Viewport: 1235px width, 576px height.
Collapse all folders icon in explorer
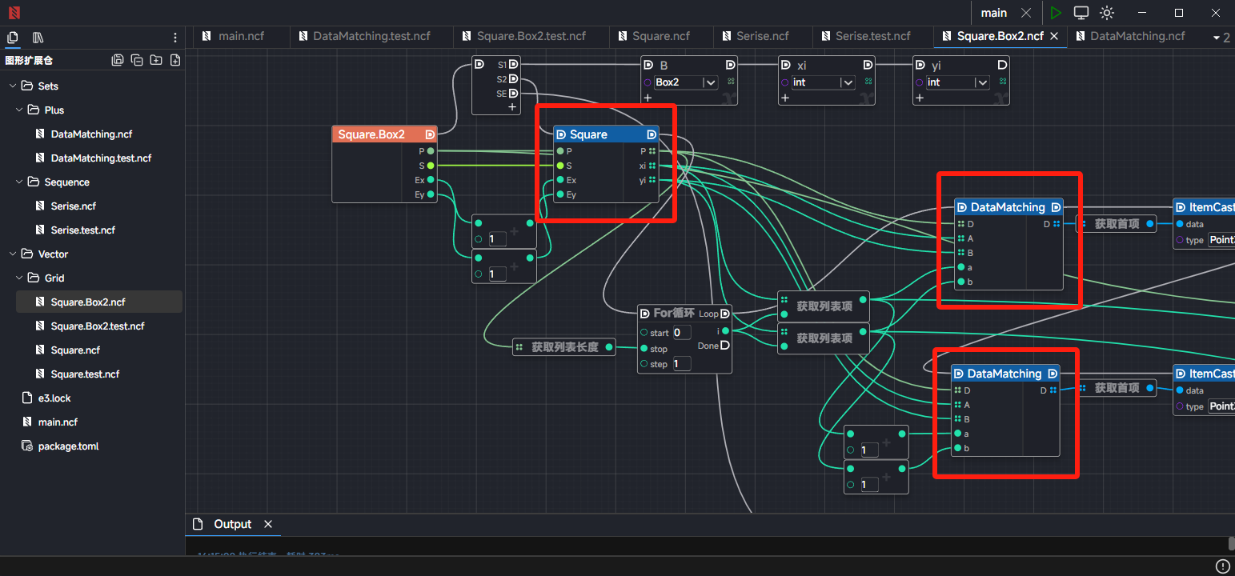pyautogui.click(x=137, y=60)
